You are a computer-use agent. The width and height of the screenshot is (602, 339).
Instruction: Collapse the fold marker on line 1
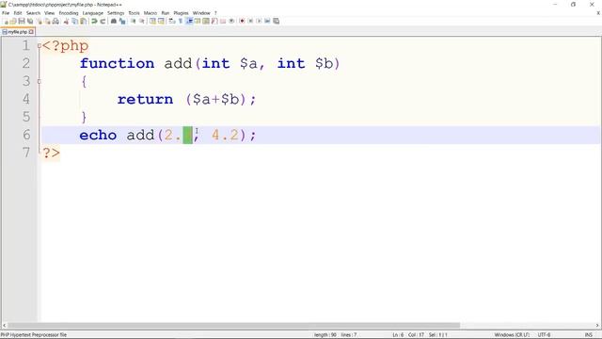[x=40, y=45]
